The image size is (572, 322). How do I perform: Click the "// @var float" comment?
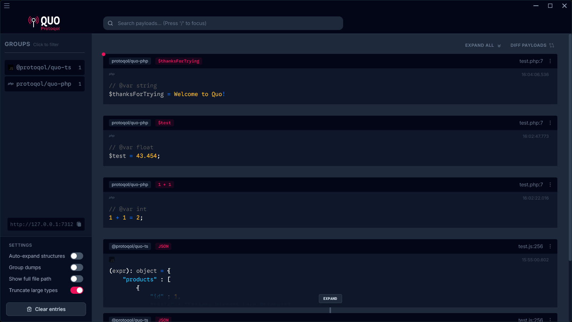[131, 147]
